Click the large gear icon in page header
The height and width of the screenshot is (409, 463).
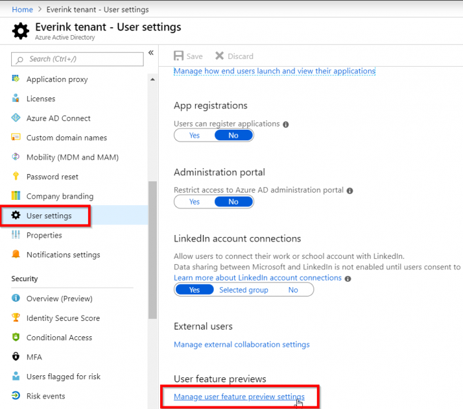[x=21, y=31]
